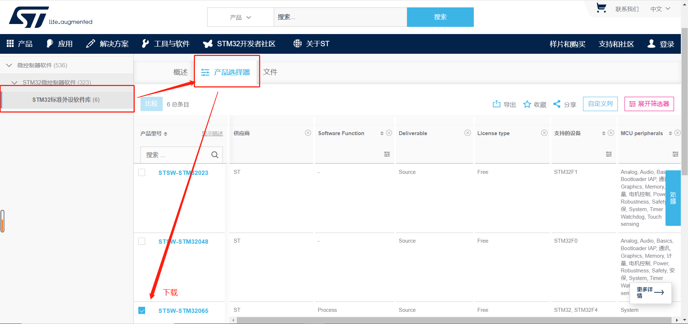Open the 应用 navigation menu
The height and width of the screenshot is (324, 688).
point(59,44)
